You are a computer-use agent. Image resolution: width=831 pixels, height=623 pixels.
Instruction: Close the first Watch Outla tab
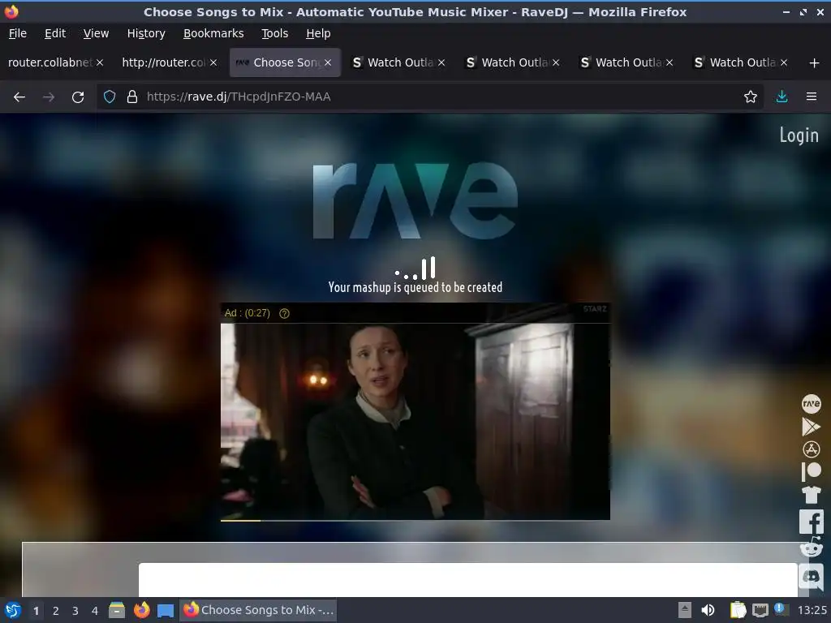click(441, 62)
